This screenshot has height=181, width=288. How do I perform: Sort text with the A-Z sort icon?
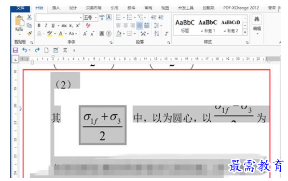[x=157, y=34]
